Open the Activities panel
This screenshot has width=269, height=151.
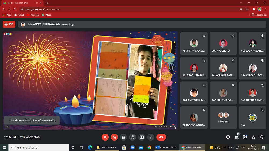click(253, 137)
